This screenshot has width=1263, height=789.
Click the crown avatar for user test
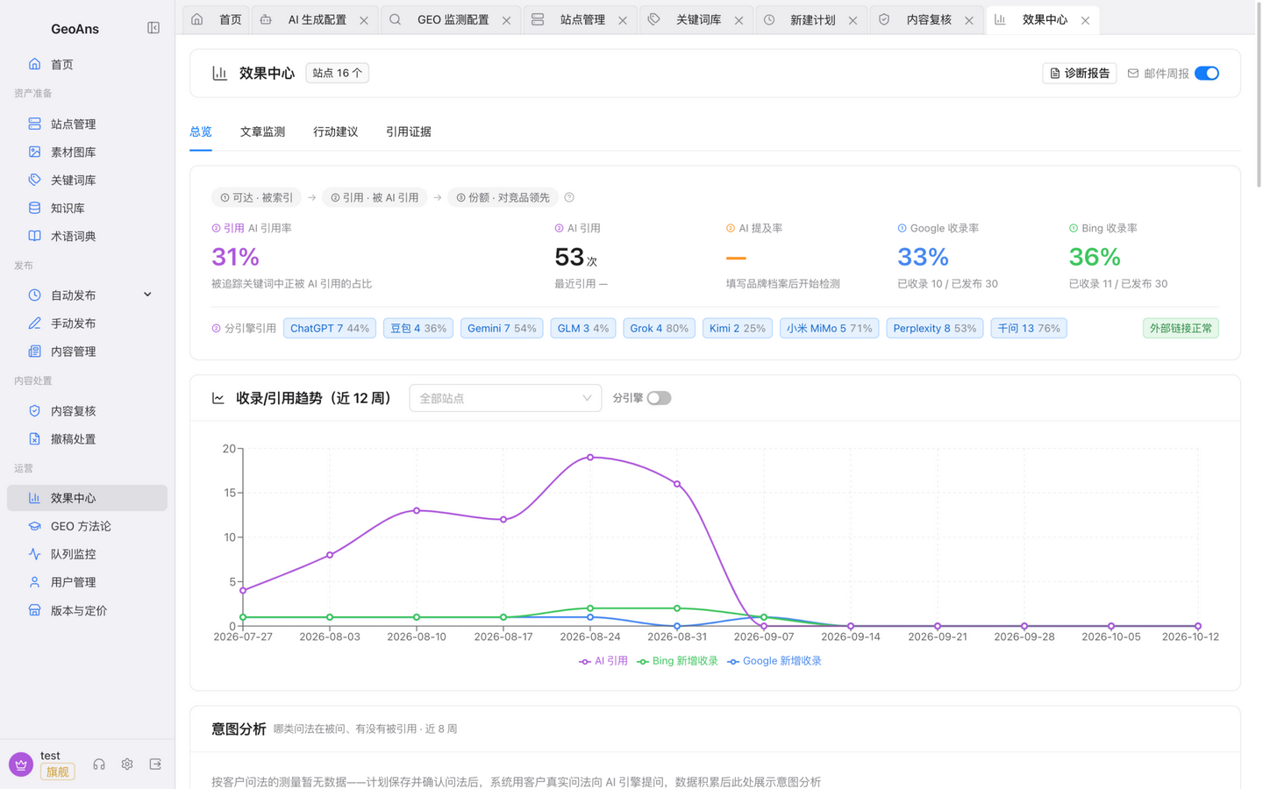tap(21, 764)
